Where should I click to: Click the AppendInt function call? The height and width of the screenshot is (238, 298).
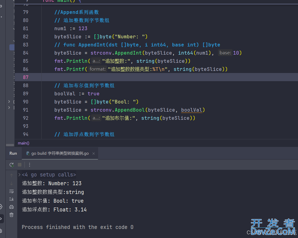pos(128,53)
